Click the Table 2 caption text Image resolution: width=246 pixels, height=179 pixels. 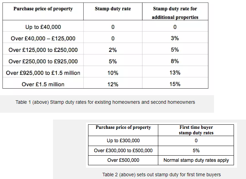(161, 175)
